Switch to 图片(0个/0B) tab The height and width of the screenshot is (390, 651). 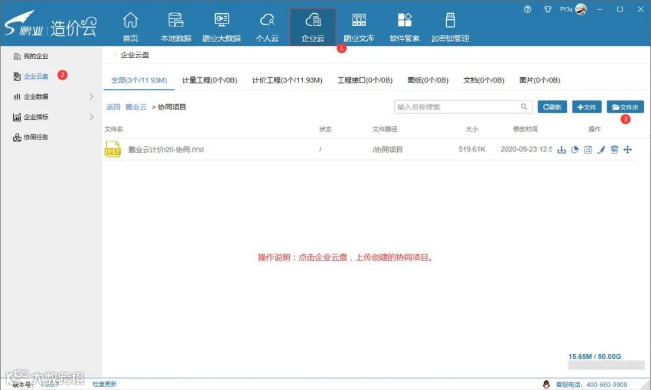click(539, 80)
